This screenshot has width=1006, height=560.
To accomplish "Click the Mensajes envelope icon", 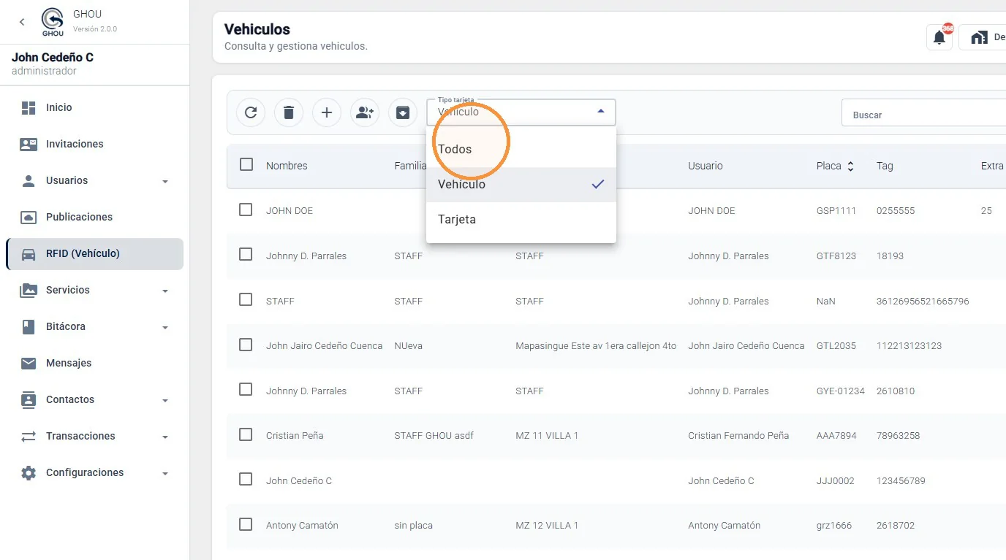I will pos(29,363).
